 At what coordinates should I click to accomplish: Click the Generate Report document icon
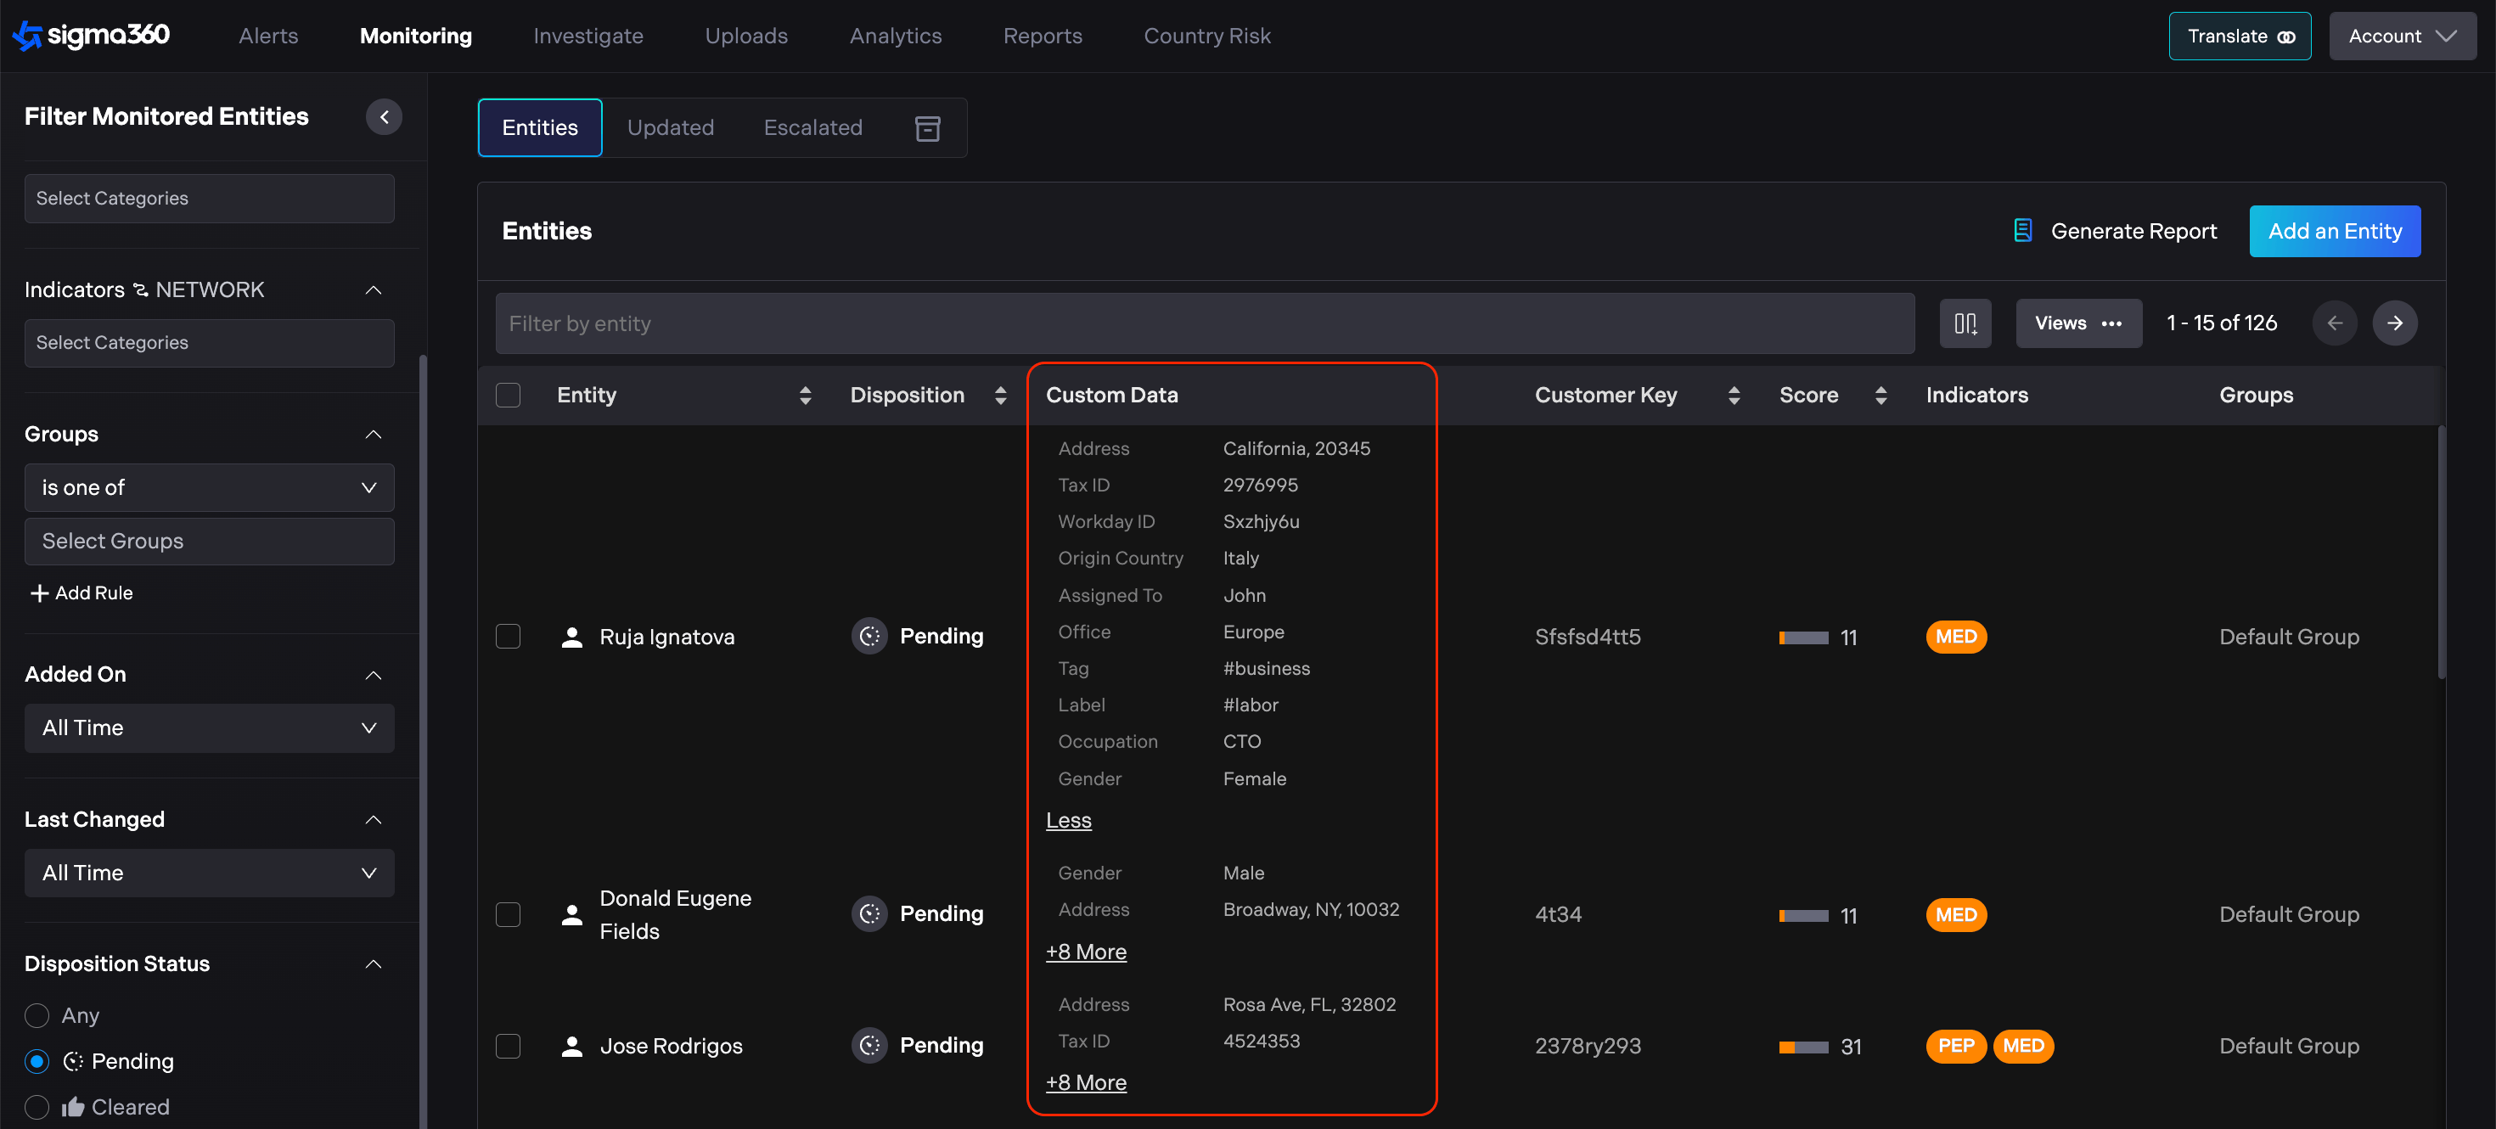click(x=2022, y=231)
